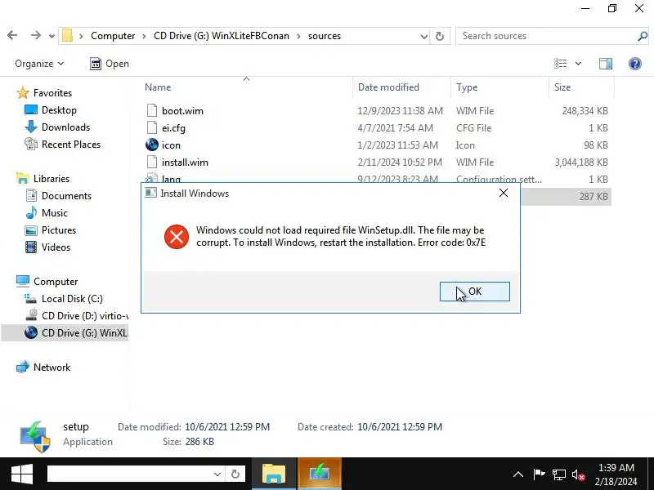Maximize or restore the Explorer window

click(612, 8)
